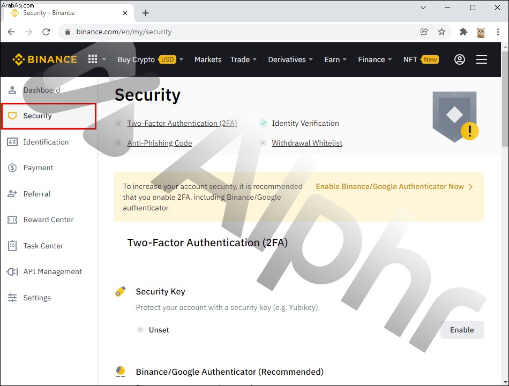Screen dimensions: 509x386
Task: Open API Management in the sidebar
Action: pyautogui.click(x=53, y=271)
